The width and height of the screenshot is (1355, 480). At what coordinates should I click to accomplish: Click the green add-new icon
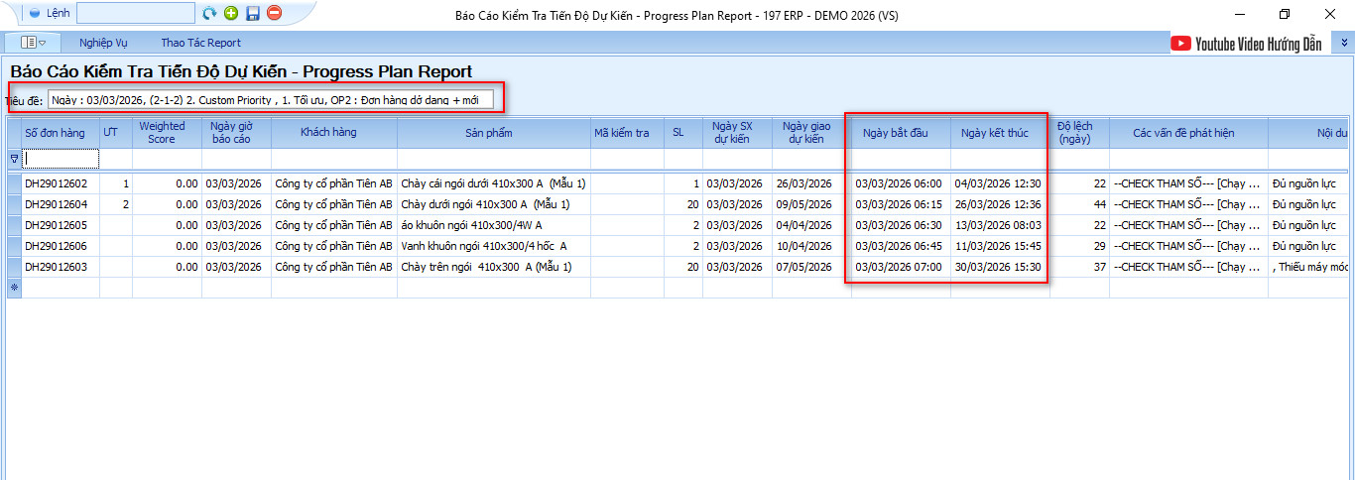(x=231, y=14)
